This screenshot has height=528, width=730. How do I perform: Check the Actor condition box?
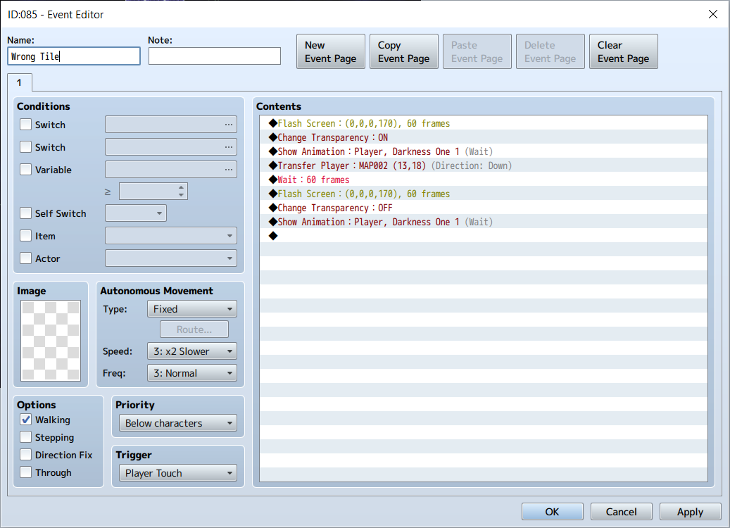tap(25, 258)
